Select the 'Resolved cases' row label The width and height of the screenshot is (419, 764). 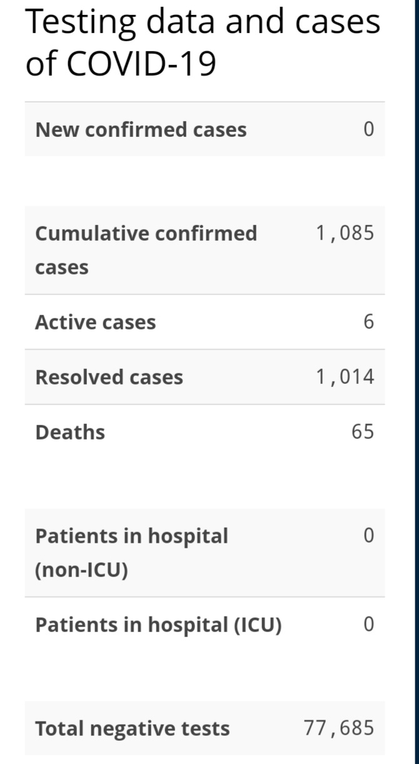[109, 378]
